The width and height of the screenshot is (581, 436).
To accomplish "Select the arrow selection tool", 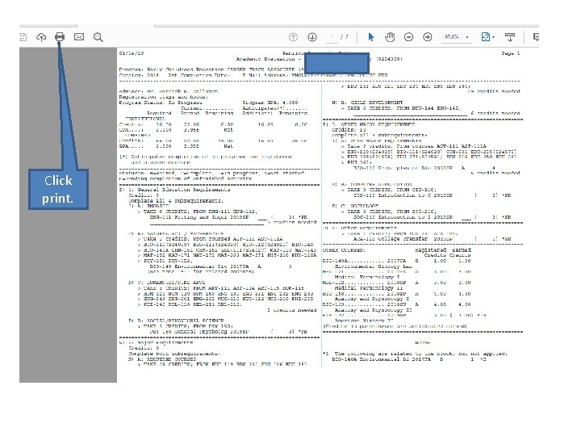I will pyautogui.click(x=371, y=36).
